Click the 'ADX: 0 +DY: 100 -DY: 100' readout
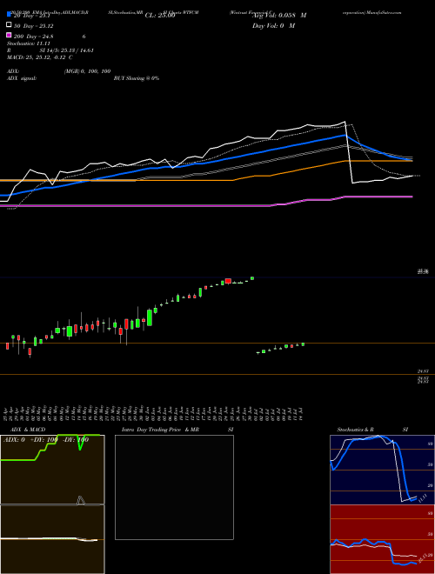This screenshot has width=435, height=574. coord(46,440)
